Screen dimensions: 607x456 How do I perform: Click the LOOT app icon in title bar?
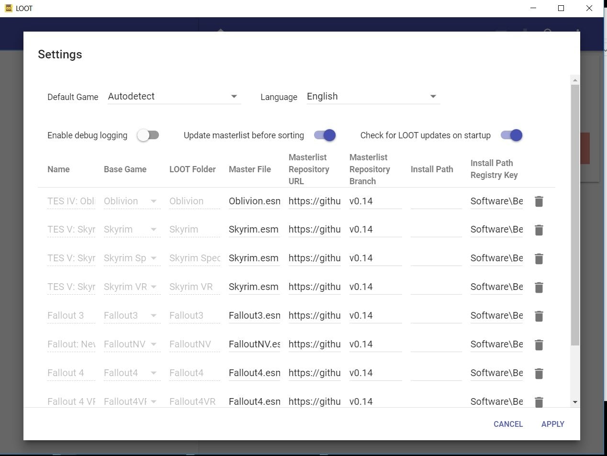coord(8,8)
